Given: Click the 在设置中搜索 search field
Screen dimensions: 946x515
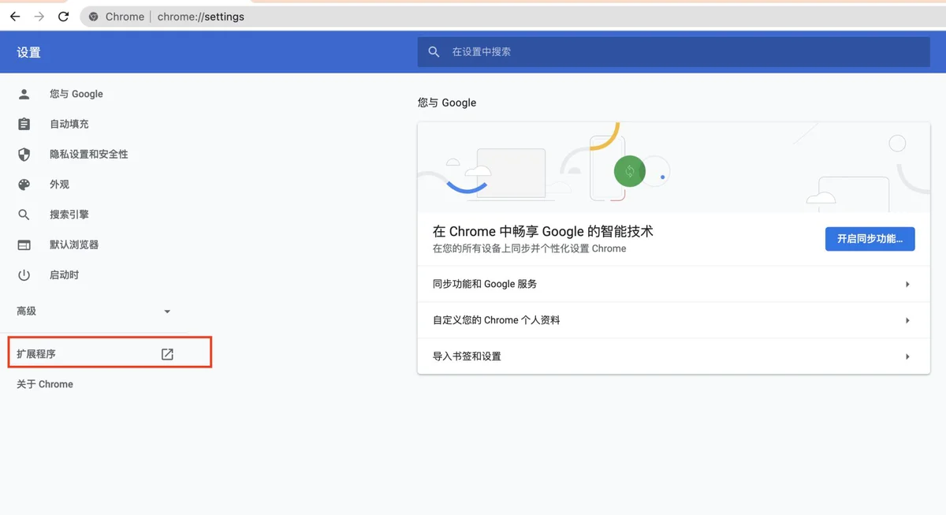Looking at the screenshot, I should [674, 52].
